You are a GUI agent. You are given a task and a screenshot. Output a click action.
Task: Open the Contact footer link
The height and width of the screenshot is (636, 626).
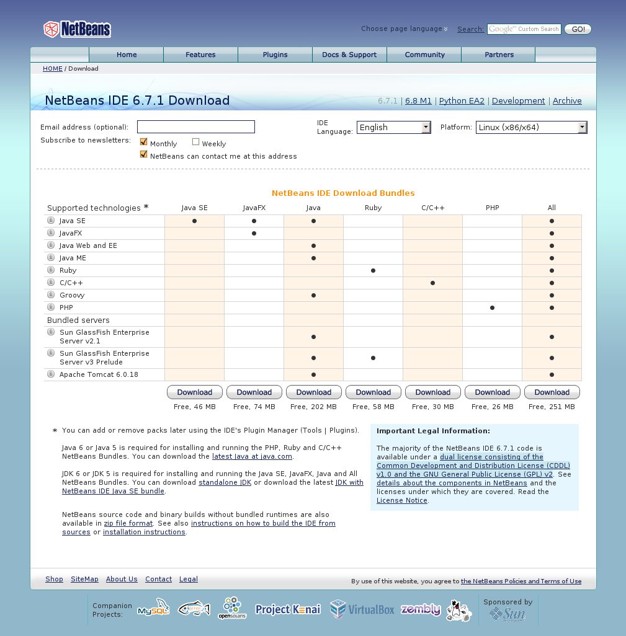coord(158,579)
